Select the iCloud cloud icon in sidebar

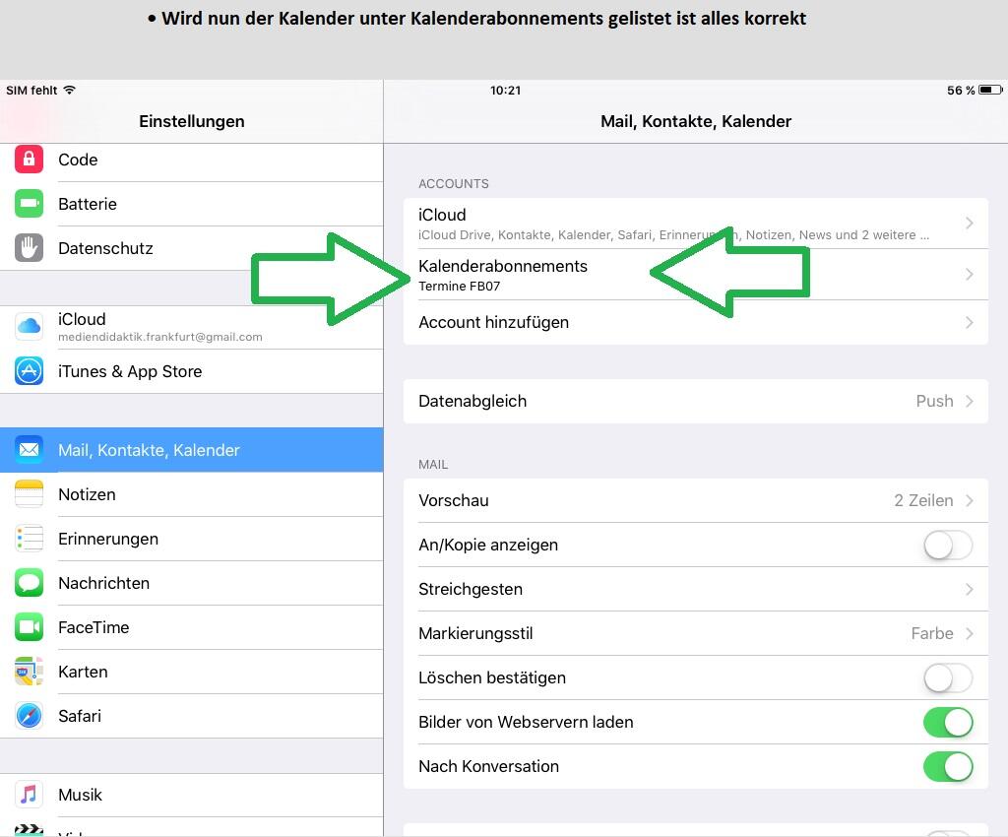(29, 327)
